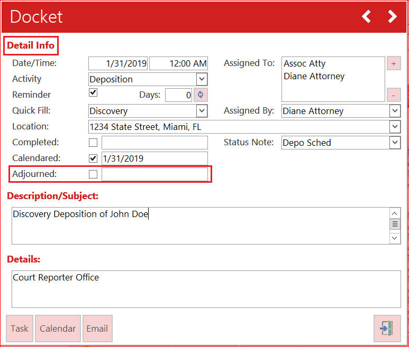Go to previous docket record arrow
This screenshot has height=347, width=409.
pyautogui.click(x=366, y=17)
